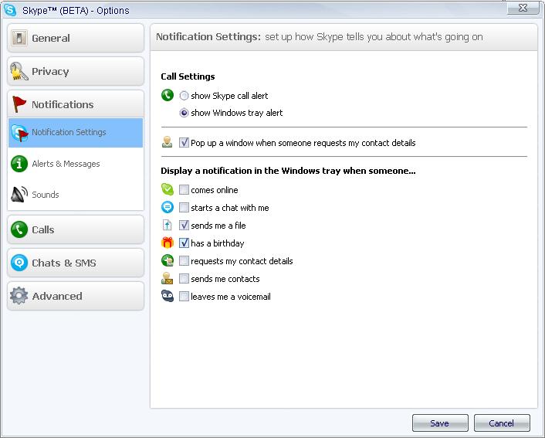
Task: Expand the Calls section in the sidebar
Action: tap(76, 229)
